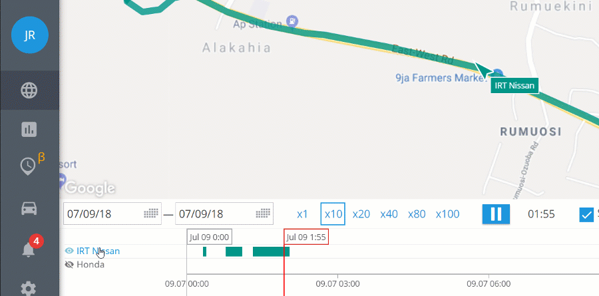
Task: Open the globe map view
Action: pyautogui.click(x=29, y=90)
